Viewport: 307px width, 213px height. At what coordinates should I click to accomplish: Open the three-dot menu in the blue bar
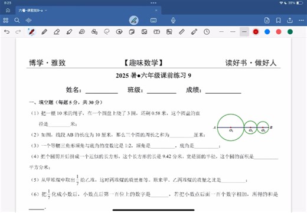[x=301, y=20]
